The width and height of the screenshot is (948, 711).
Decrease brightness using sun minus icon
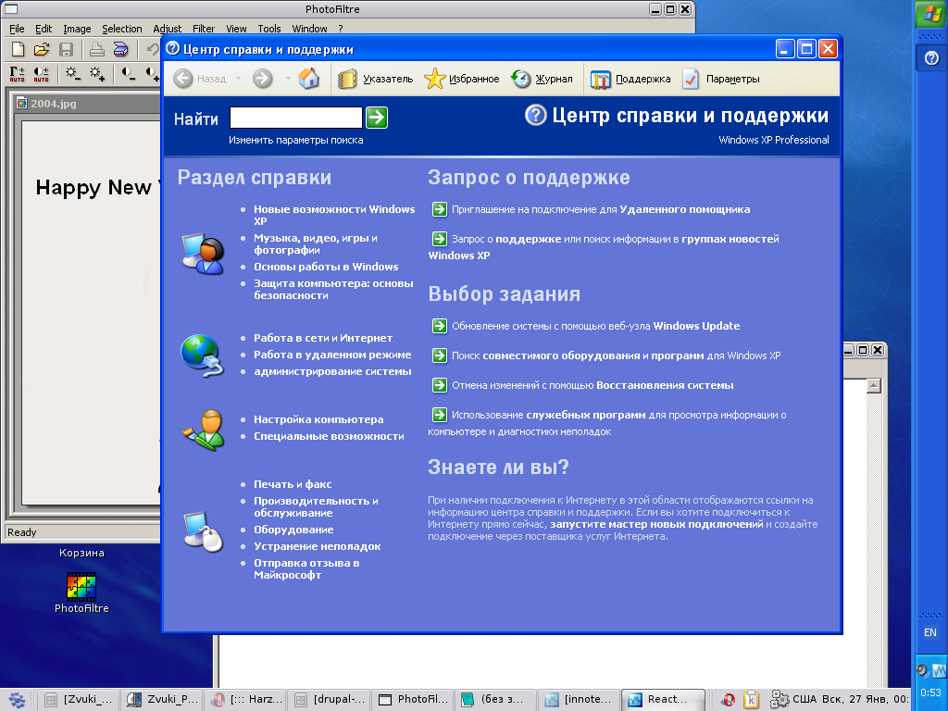coord(72,74)
